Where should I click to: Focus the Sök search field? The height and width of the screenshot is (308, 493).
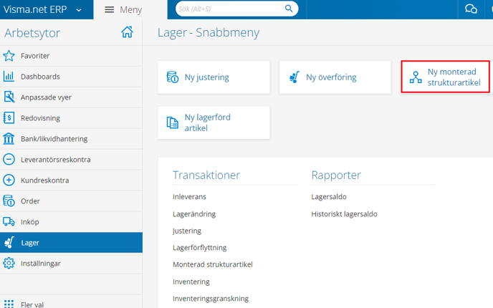point(231,9)
